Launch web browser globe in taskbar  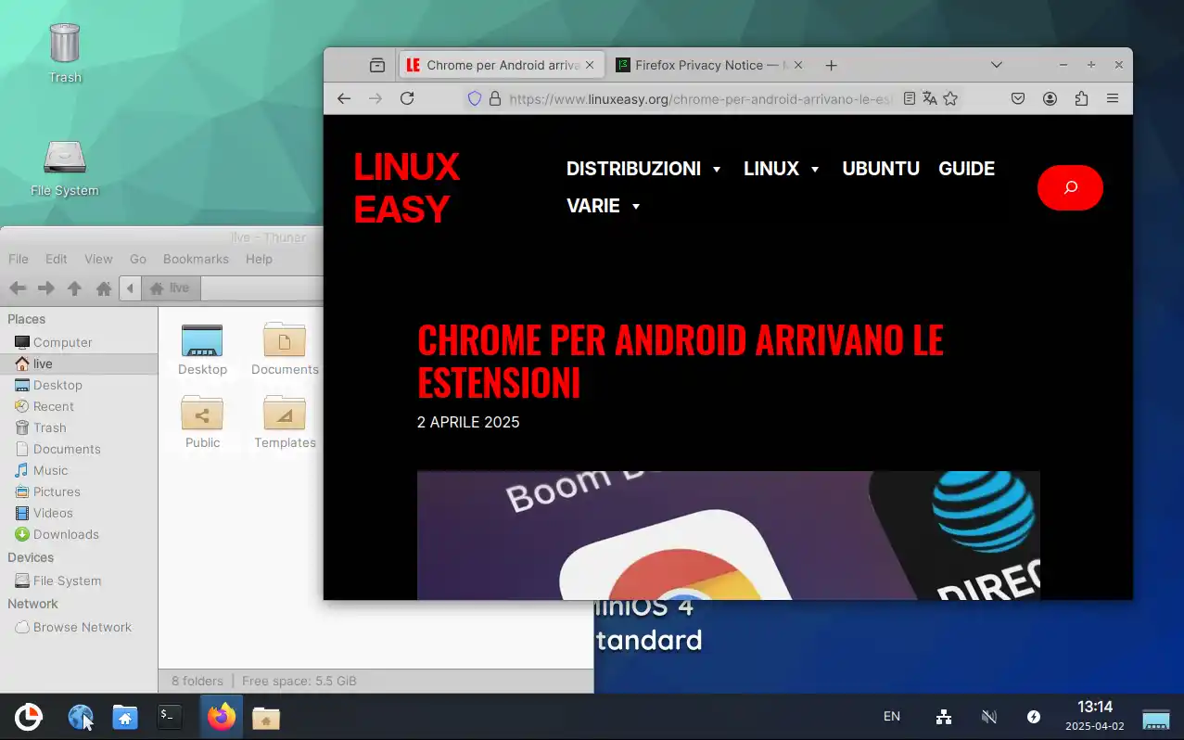pos(81,717)
